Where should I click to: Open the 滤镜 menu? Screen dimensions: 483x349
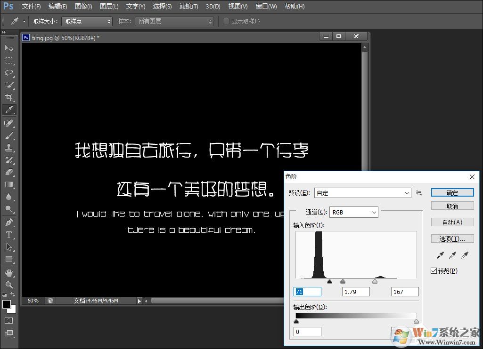[x=188, y=6]
